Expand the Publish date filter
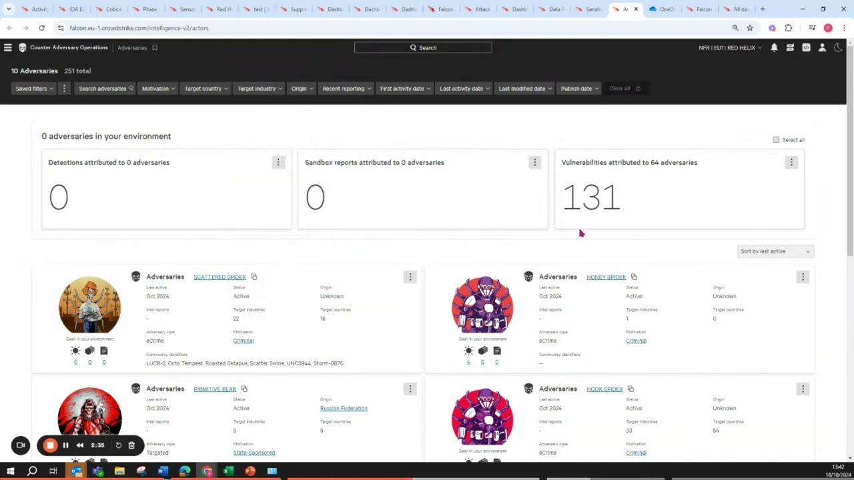This screenshot has width=854, height=480. (579, 88)
